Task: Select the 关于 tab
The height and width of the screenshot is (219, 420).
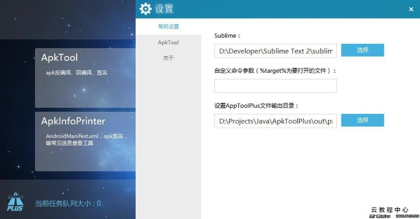Action: click(168, 58)
